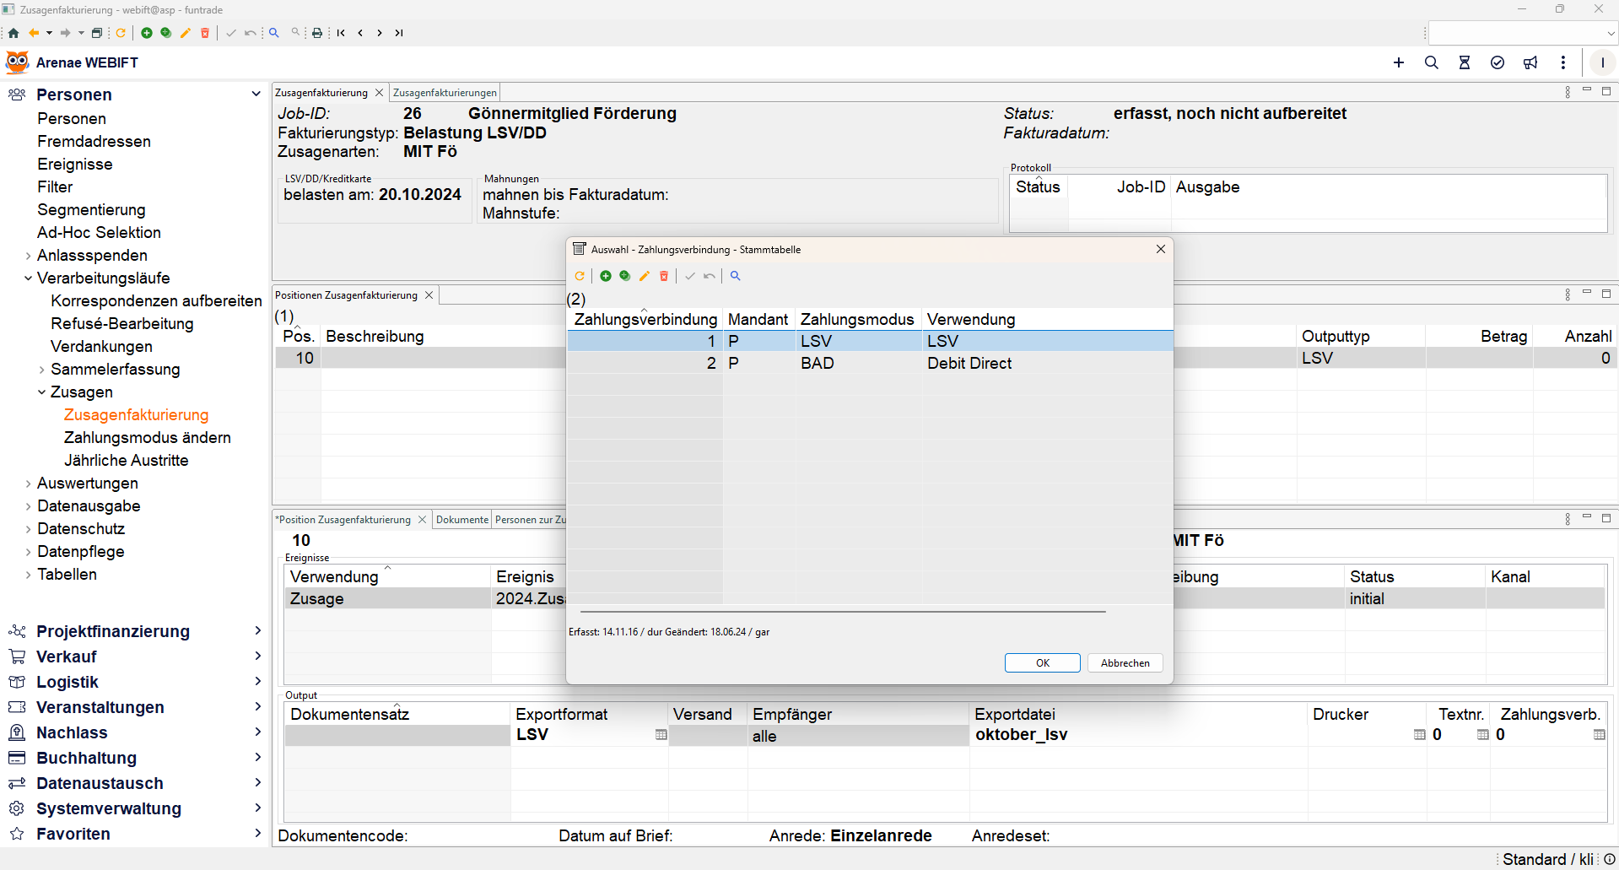Open the Dokumente tab
1619x870 pixels.
[461, 520]
